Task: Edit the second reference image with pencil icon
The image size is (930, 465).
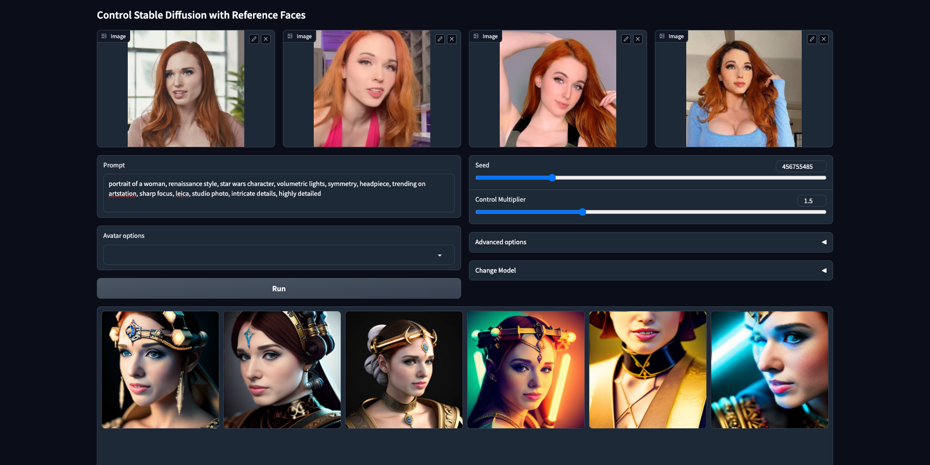Action: coord(440,39)
